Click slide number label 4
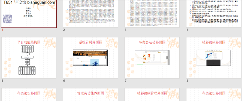This screenshot has width=242, height=101. click(x=187, y=30)
